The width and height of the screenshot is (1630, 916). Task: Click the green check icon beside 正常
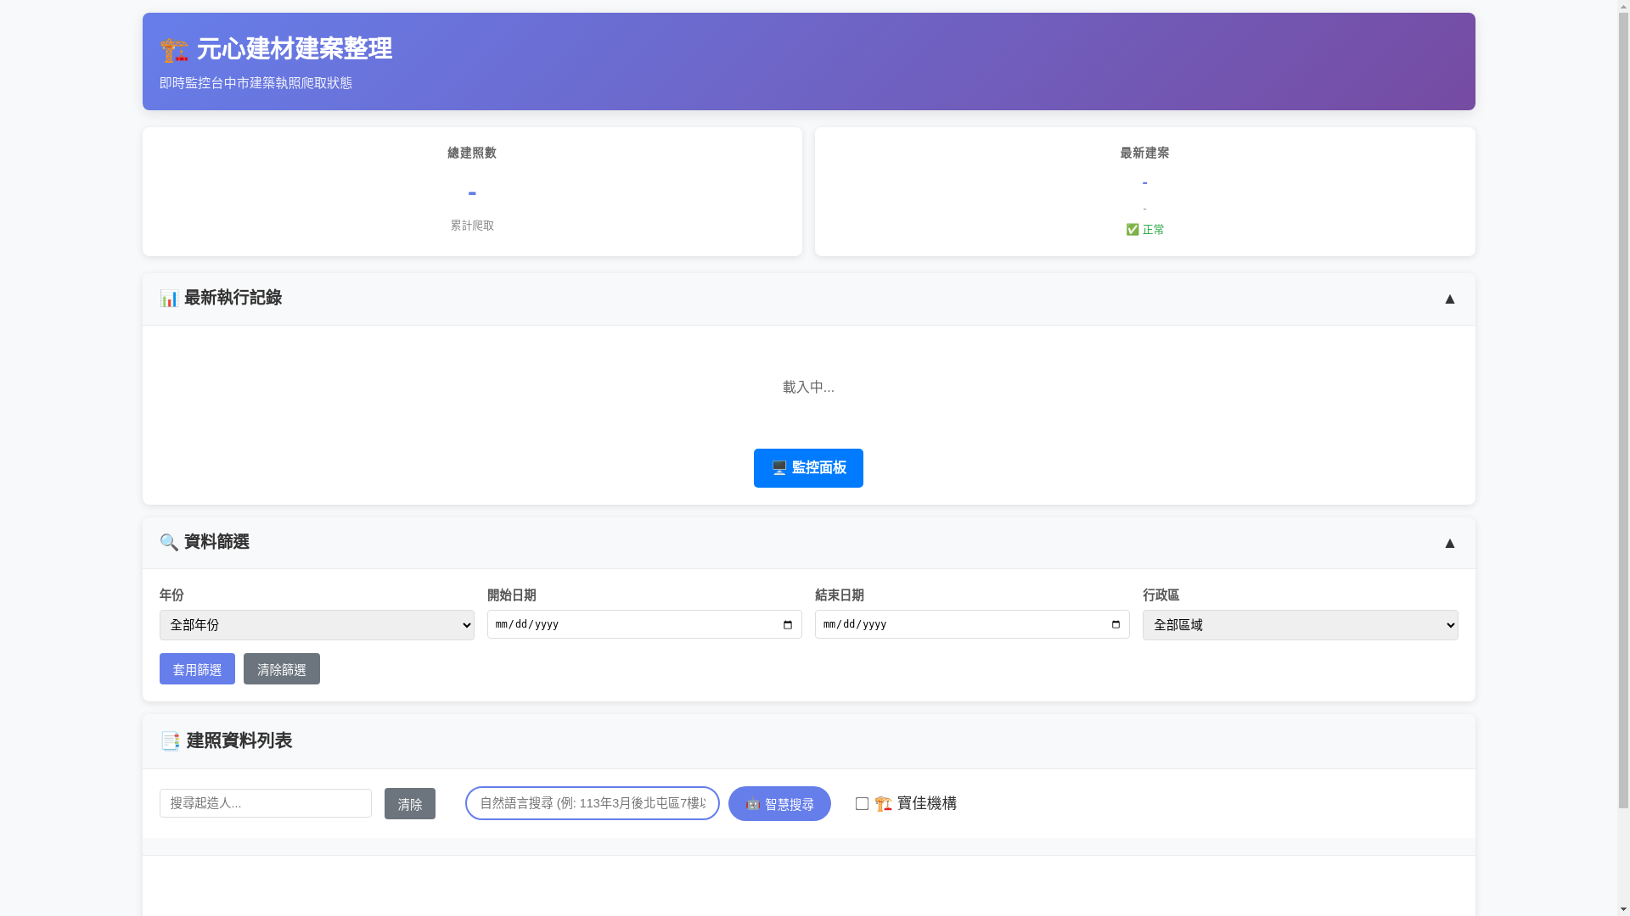tap(1133, 230)
